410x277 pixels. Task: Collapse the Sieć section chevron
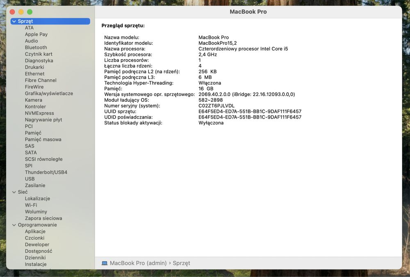point(14,192)
